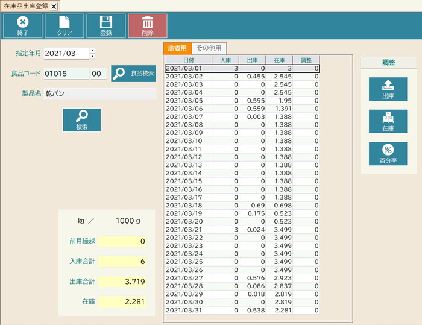Select the 出庫 adjustment icon
The width and height of the screenshot is (422, 325).
[x=388, y=89]
